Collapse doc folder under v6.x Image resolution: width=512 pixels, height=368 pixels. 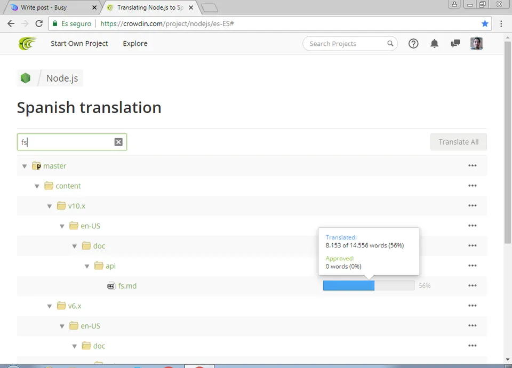[x=75, y=346]
